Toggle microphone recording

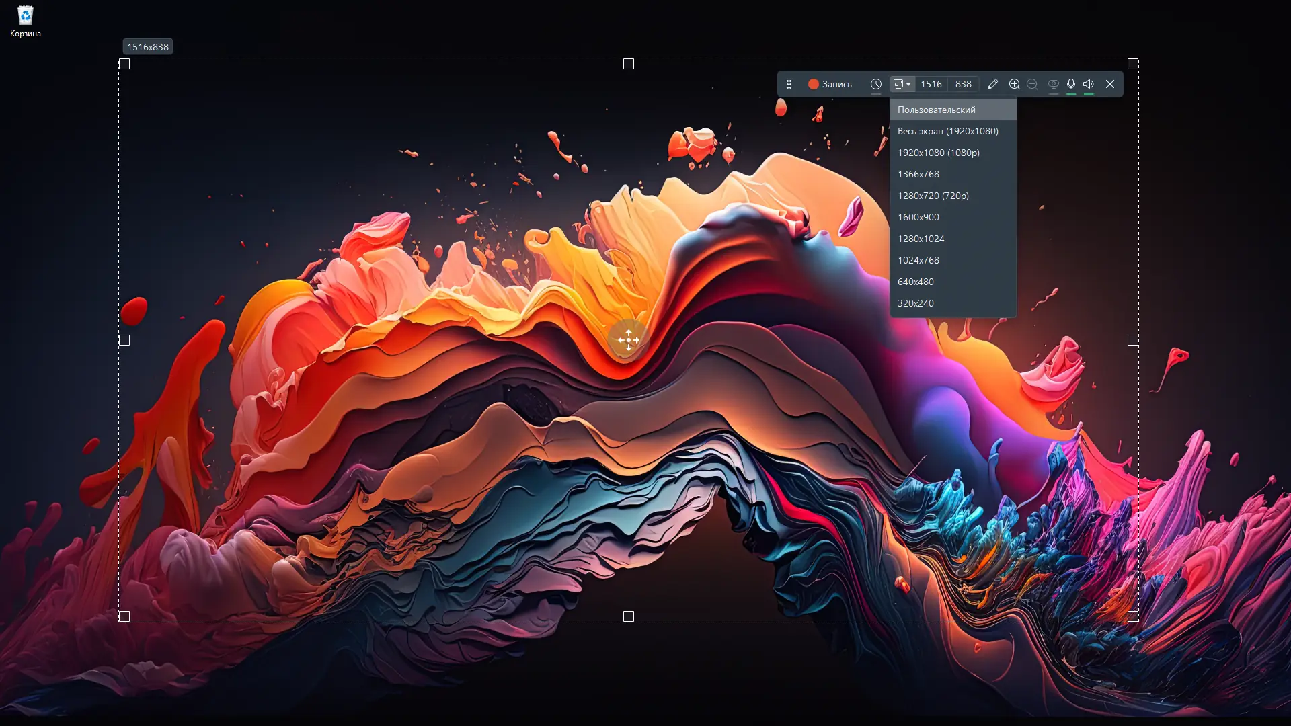click(x=1071, y=84)
